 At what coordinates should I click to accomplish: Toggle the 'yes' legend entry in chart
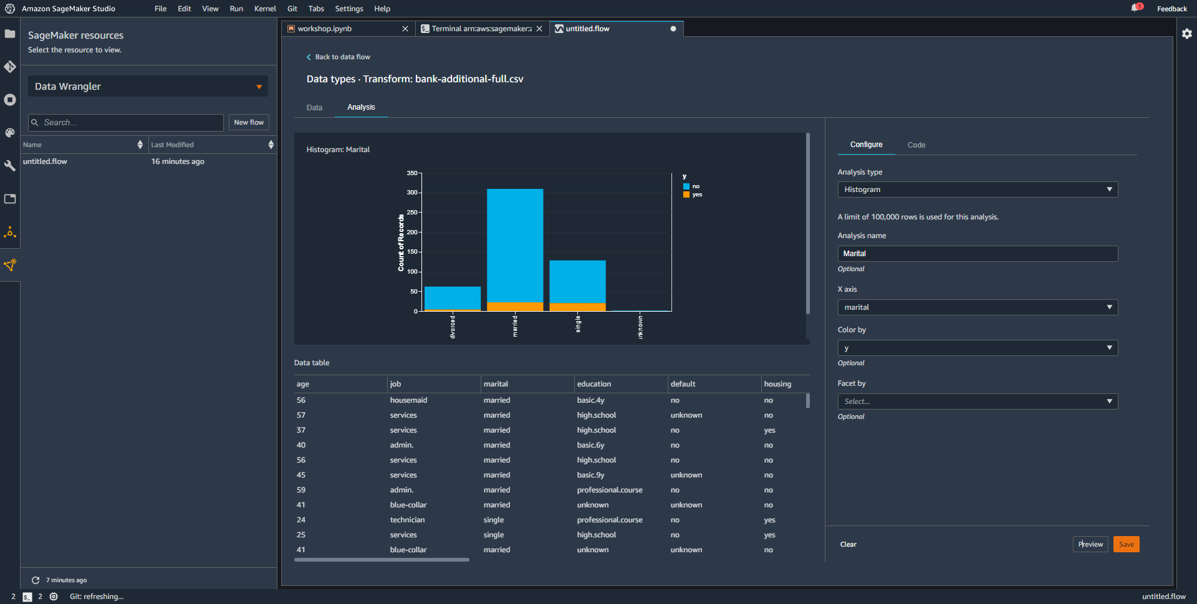tap(693, 194)
